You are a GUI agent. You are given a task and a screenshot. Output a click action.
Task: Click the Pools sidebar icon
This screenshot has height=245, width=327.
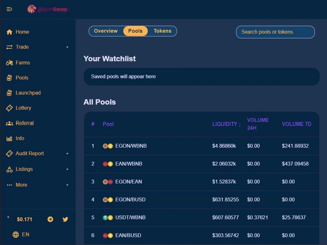tap(9, 78)
